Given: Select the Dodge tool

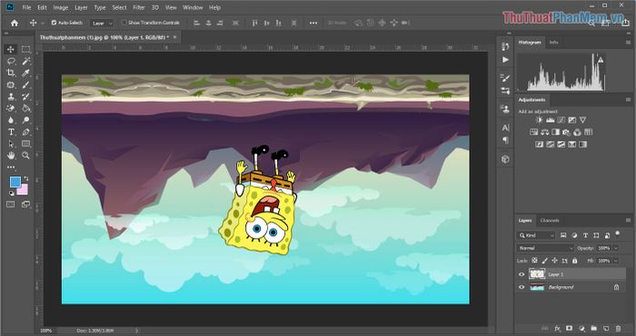Looking at the screenshot, I should (26, 120).
